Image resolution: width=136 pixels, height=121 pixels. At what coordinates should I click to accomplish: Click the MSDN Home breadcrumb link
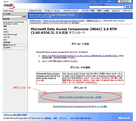tap(35, 21)
